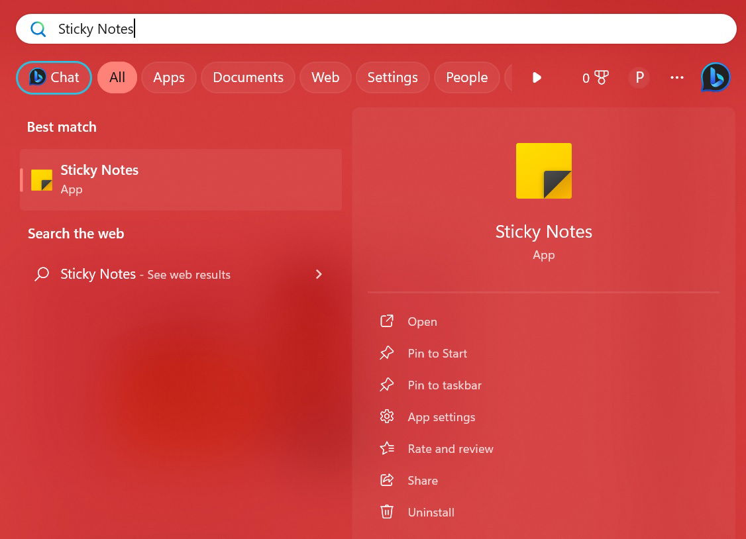Choose Rate and review
The image size is (746, 539).
click(x=450, y=449)
